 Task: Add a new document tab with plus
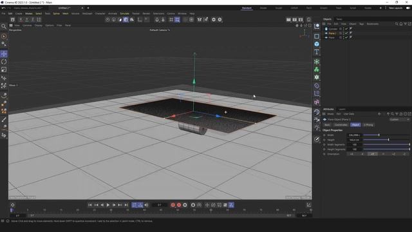88,8
